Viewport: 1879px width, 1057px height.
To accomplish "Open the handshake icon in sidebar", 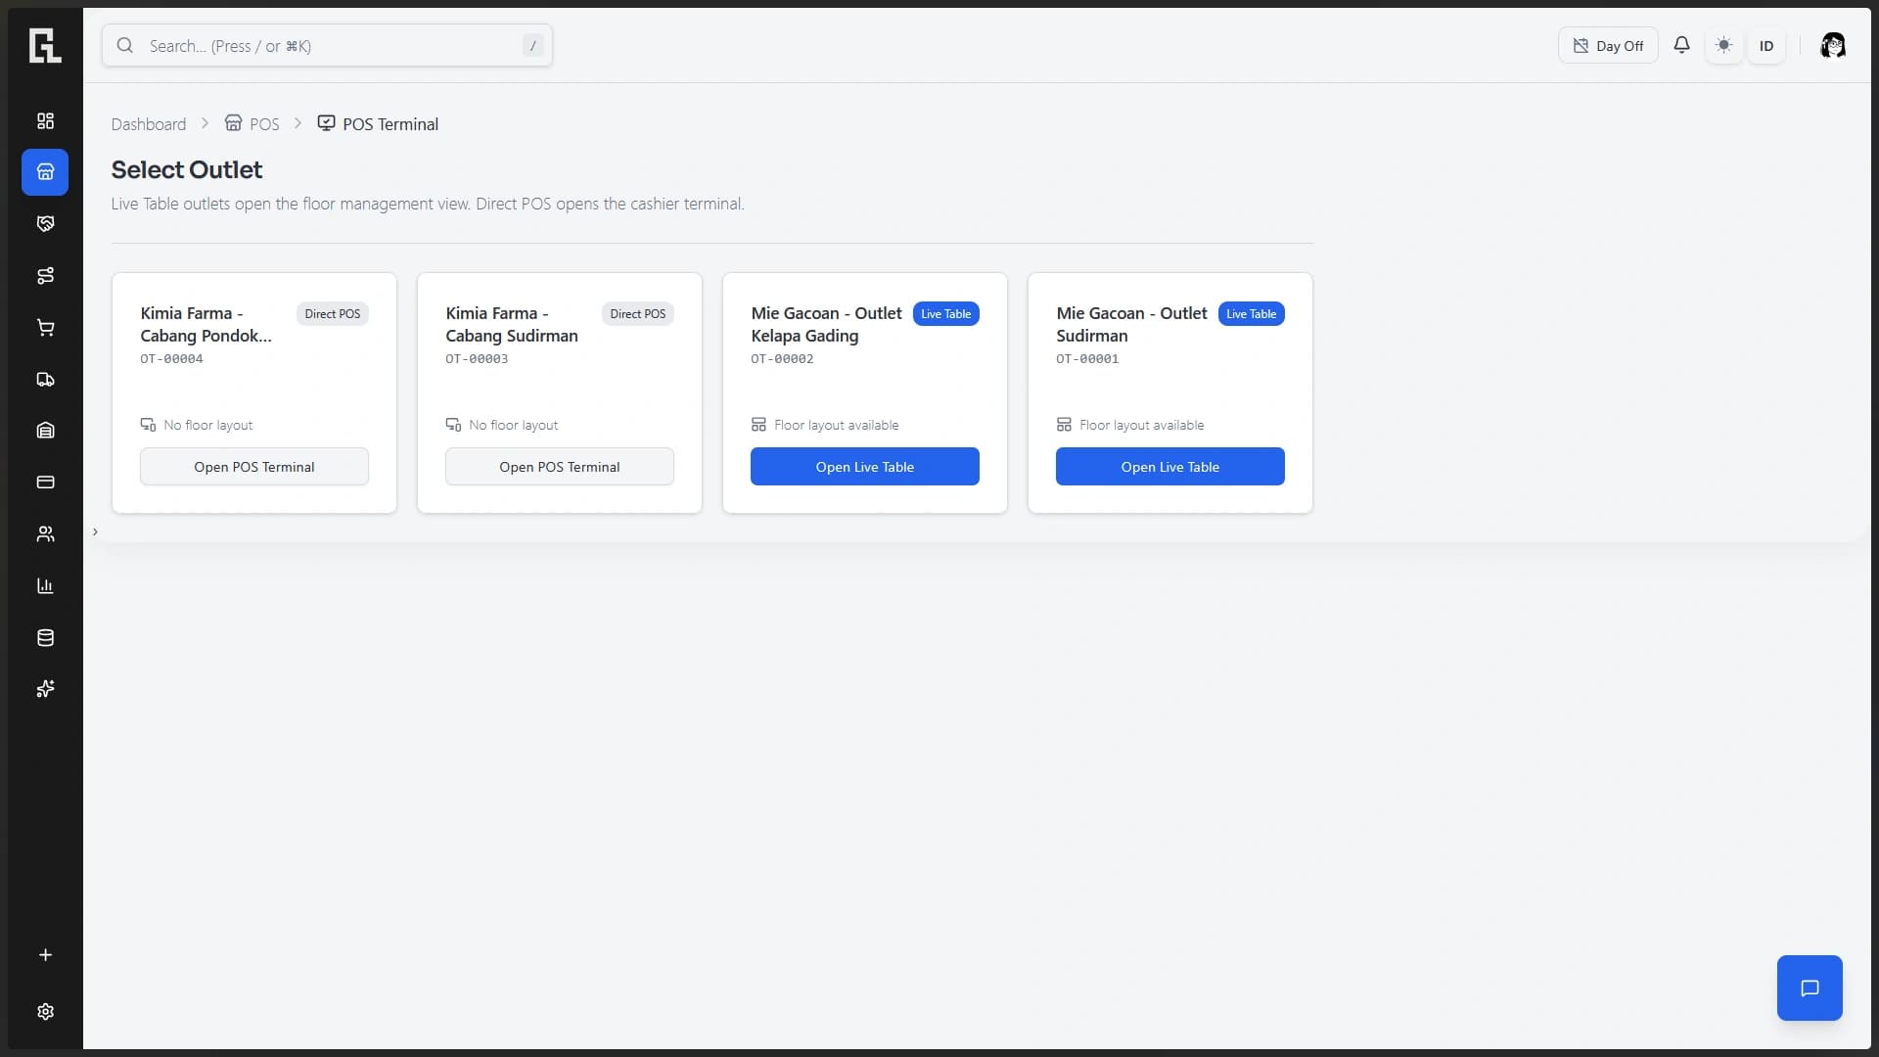I will [x=45, y=224].
